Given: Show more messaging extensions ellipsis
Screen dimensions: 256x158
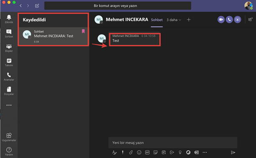Looking at the screenshot, I should [x=205, y=153].
